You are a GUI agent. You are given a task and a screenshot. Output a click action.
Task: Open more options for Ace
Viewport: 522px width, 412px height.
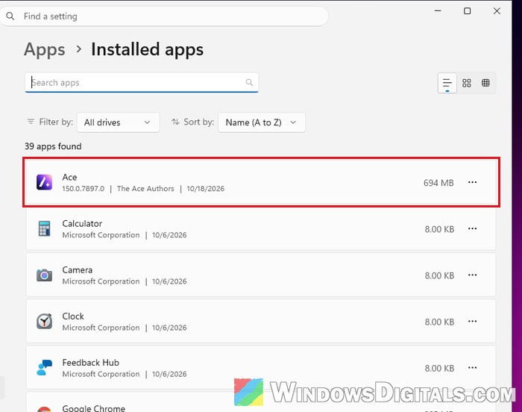point(472,182)
